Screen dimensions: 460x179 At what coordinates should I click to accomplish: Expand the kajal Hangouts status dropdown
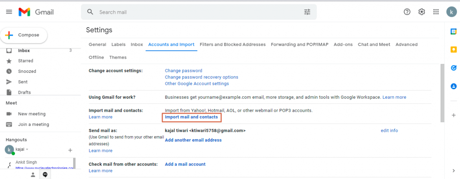coord(27,149)
